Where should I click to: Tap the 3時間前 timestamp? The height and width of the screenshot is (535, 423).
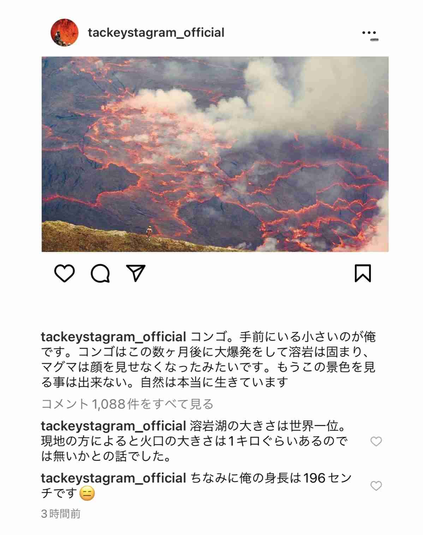coord(61,513)
